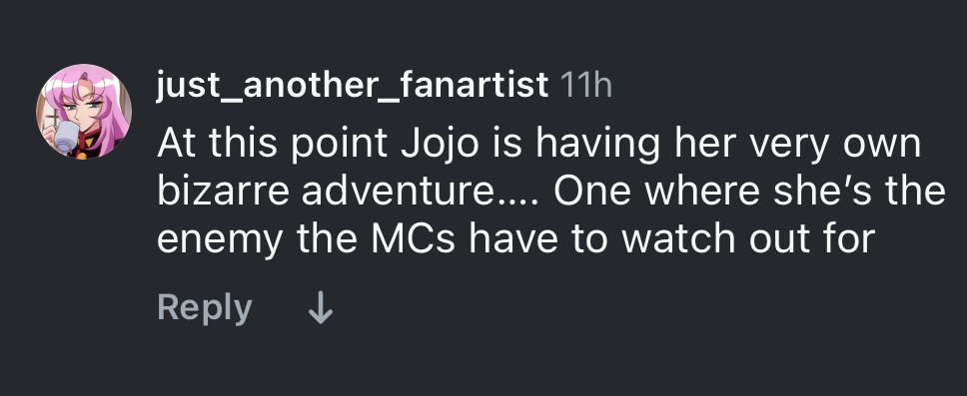Select the comment text starting 'At this point'
This screenshot has height=396, width=967.
pos(551,191)
